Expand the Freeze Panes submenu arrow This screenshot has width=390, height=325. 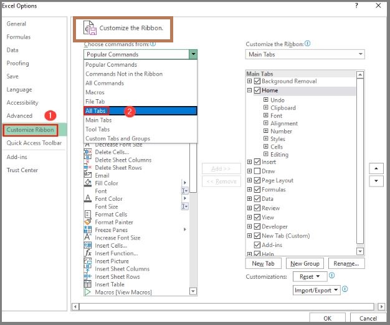point(185,230)
